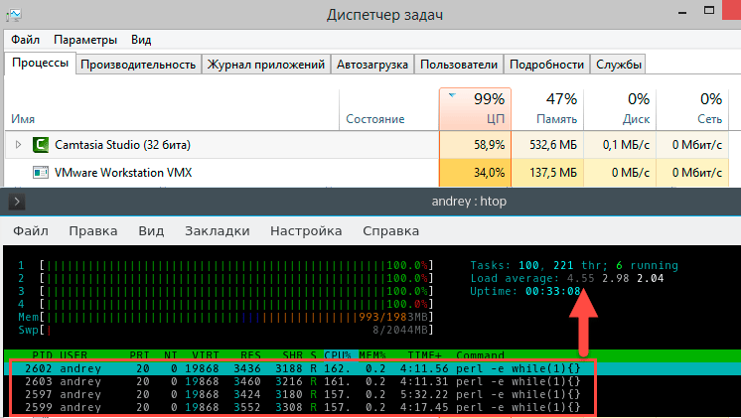Click the TIME+ column header in htop
This screenshot has height=418, width=741.
pyautogui.click(x=425, y=355)
